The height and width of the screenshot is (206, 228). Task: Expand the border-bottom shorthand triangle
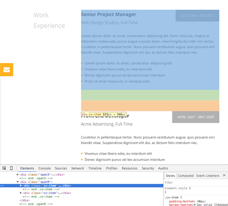(x=195, y=204)
